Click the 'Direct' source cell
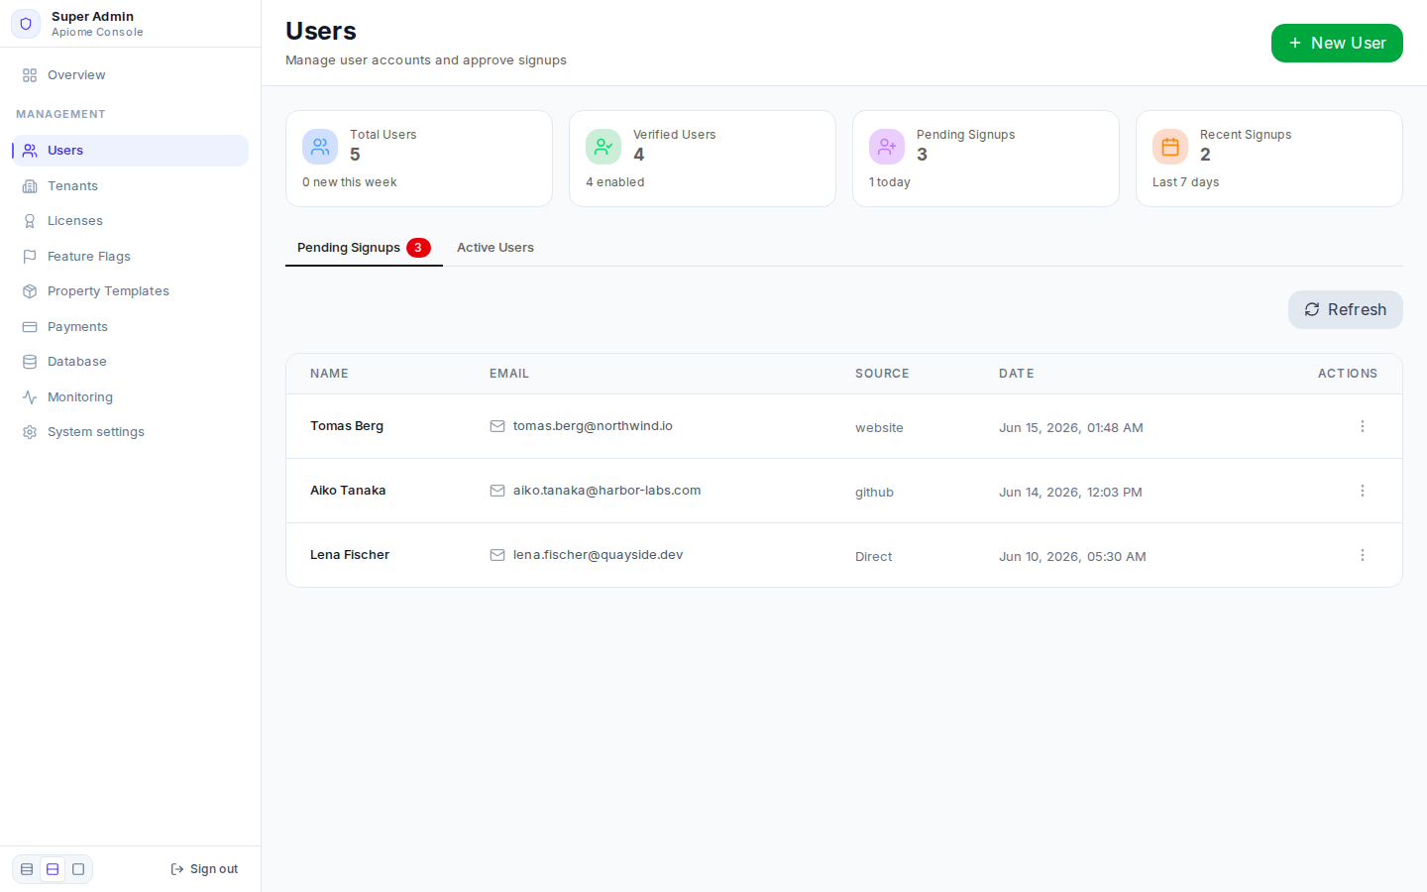 pyautogui.click(x=873, y=557)
